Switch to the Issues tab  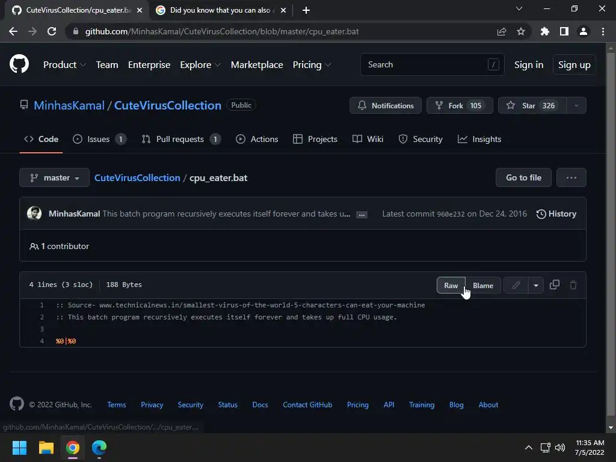pos(99,139)
